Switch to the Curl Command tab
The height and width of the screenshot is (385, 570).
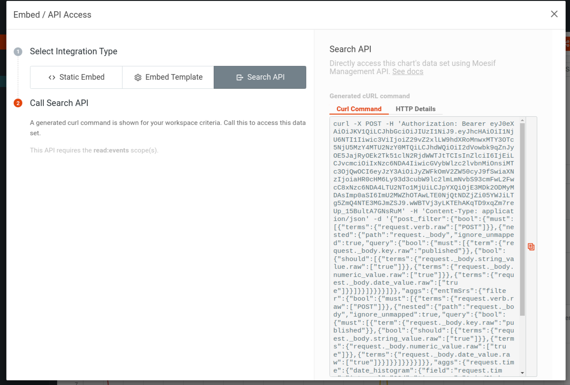[359, 109]
